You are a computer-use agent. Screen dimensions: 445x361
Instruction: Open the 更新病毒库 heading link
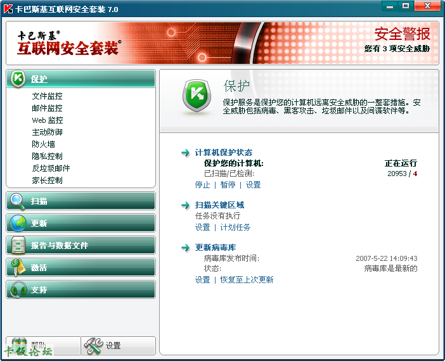(x=216, y=248)
